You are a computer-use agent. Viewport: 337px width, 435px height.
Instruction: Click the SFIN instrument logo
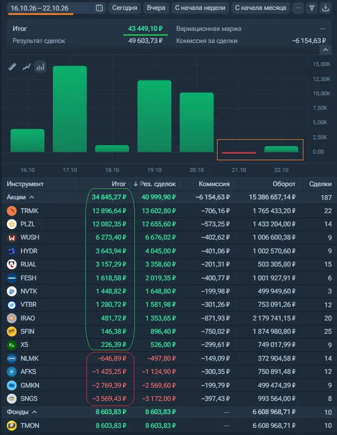point(12,331)
